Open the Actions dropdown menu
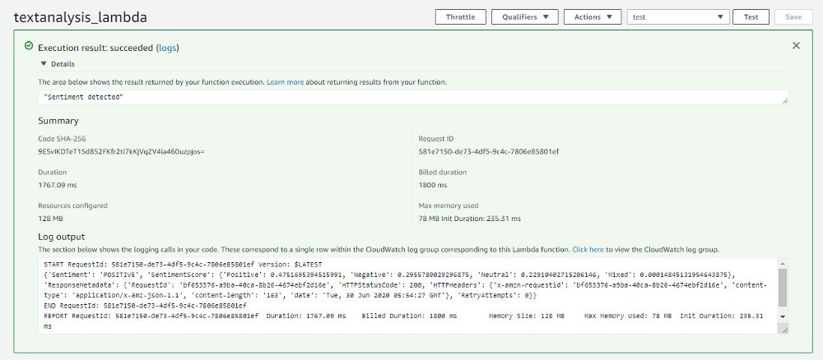823x360 pixels. point(593,16)
